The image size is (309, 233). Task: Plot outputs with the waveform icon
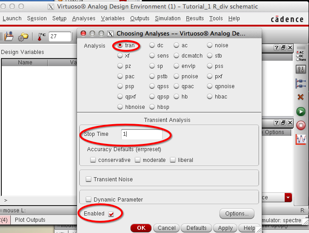click(301, 139)
